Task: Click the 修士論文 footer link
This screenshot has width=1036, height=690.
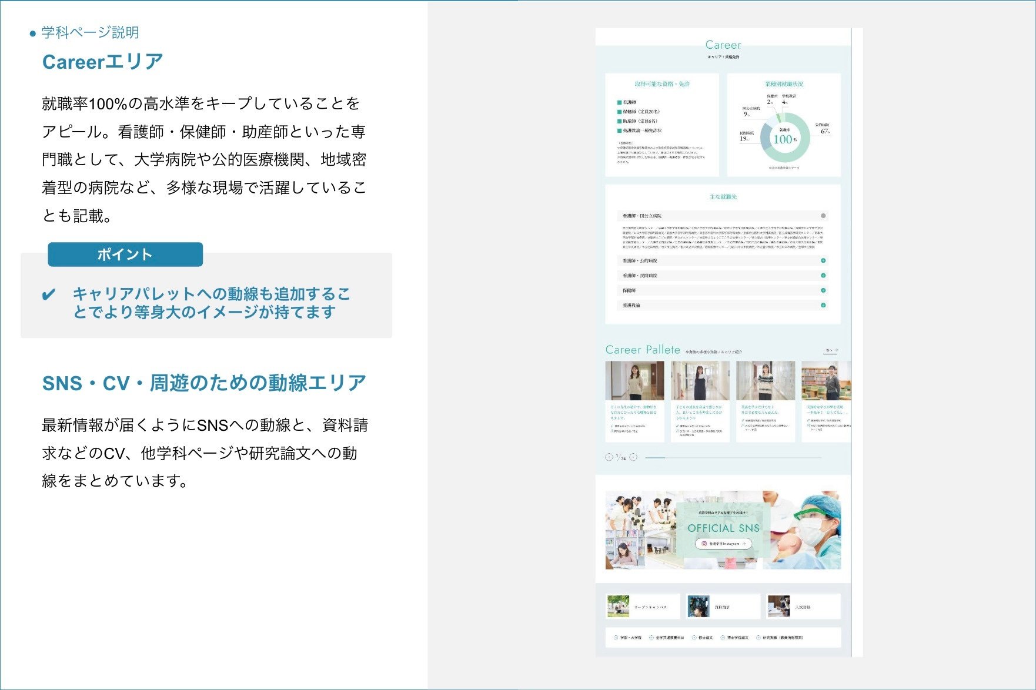Action: [x=705, y=638]
